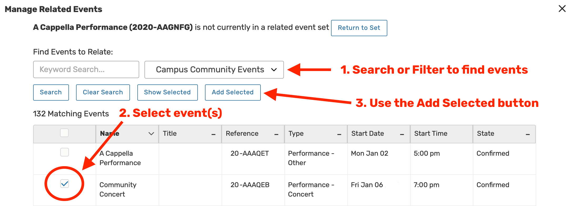Image resolution: width=571 pixels, height=206 pixels.
Task: Uncheck the Community Concert row checkbox
Action: [64, 183]
